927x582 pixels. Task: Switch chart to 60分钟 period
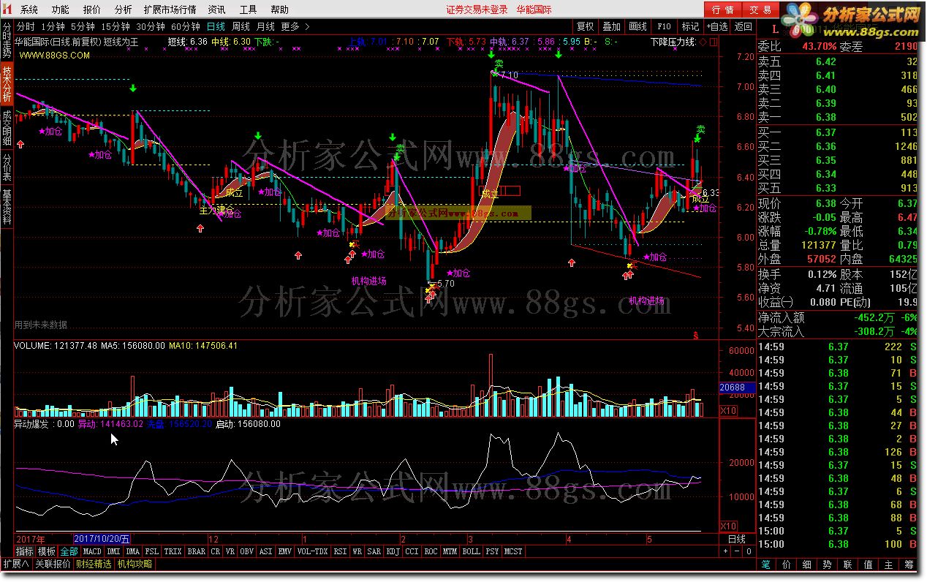(185, 26)
